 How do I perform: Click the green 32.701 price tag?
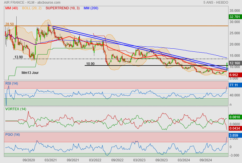235,17
